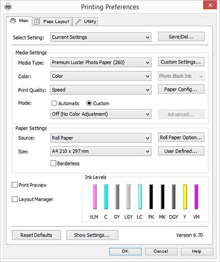Click the printer icon in the title bar

(x=8, y=7)
